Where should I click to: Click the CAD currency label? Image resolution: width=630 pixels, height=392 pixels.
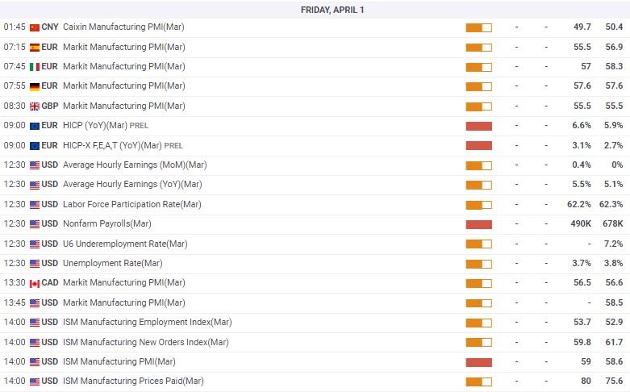tap(50, 282)
